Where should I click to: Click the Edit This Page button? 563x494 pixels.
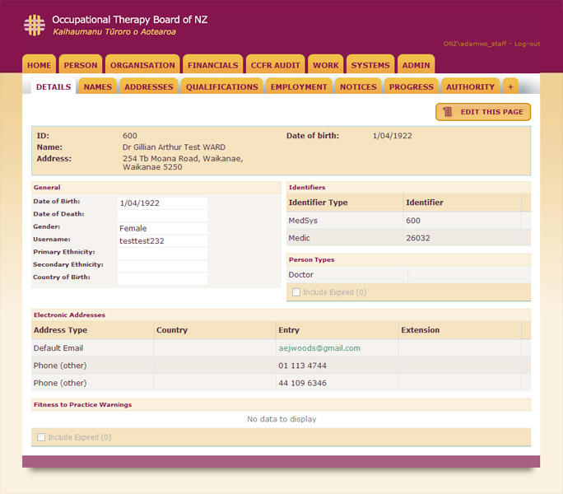click(483, 112)
